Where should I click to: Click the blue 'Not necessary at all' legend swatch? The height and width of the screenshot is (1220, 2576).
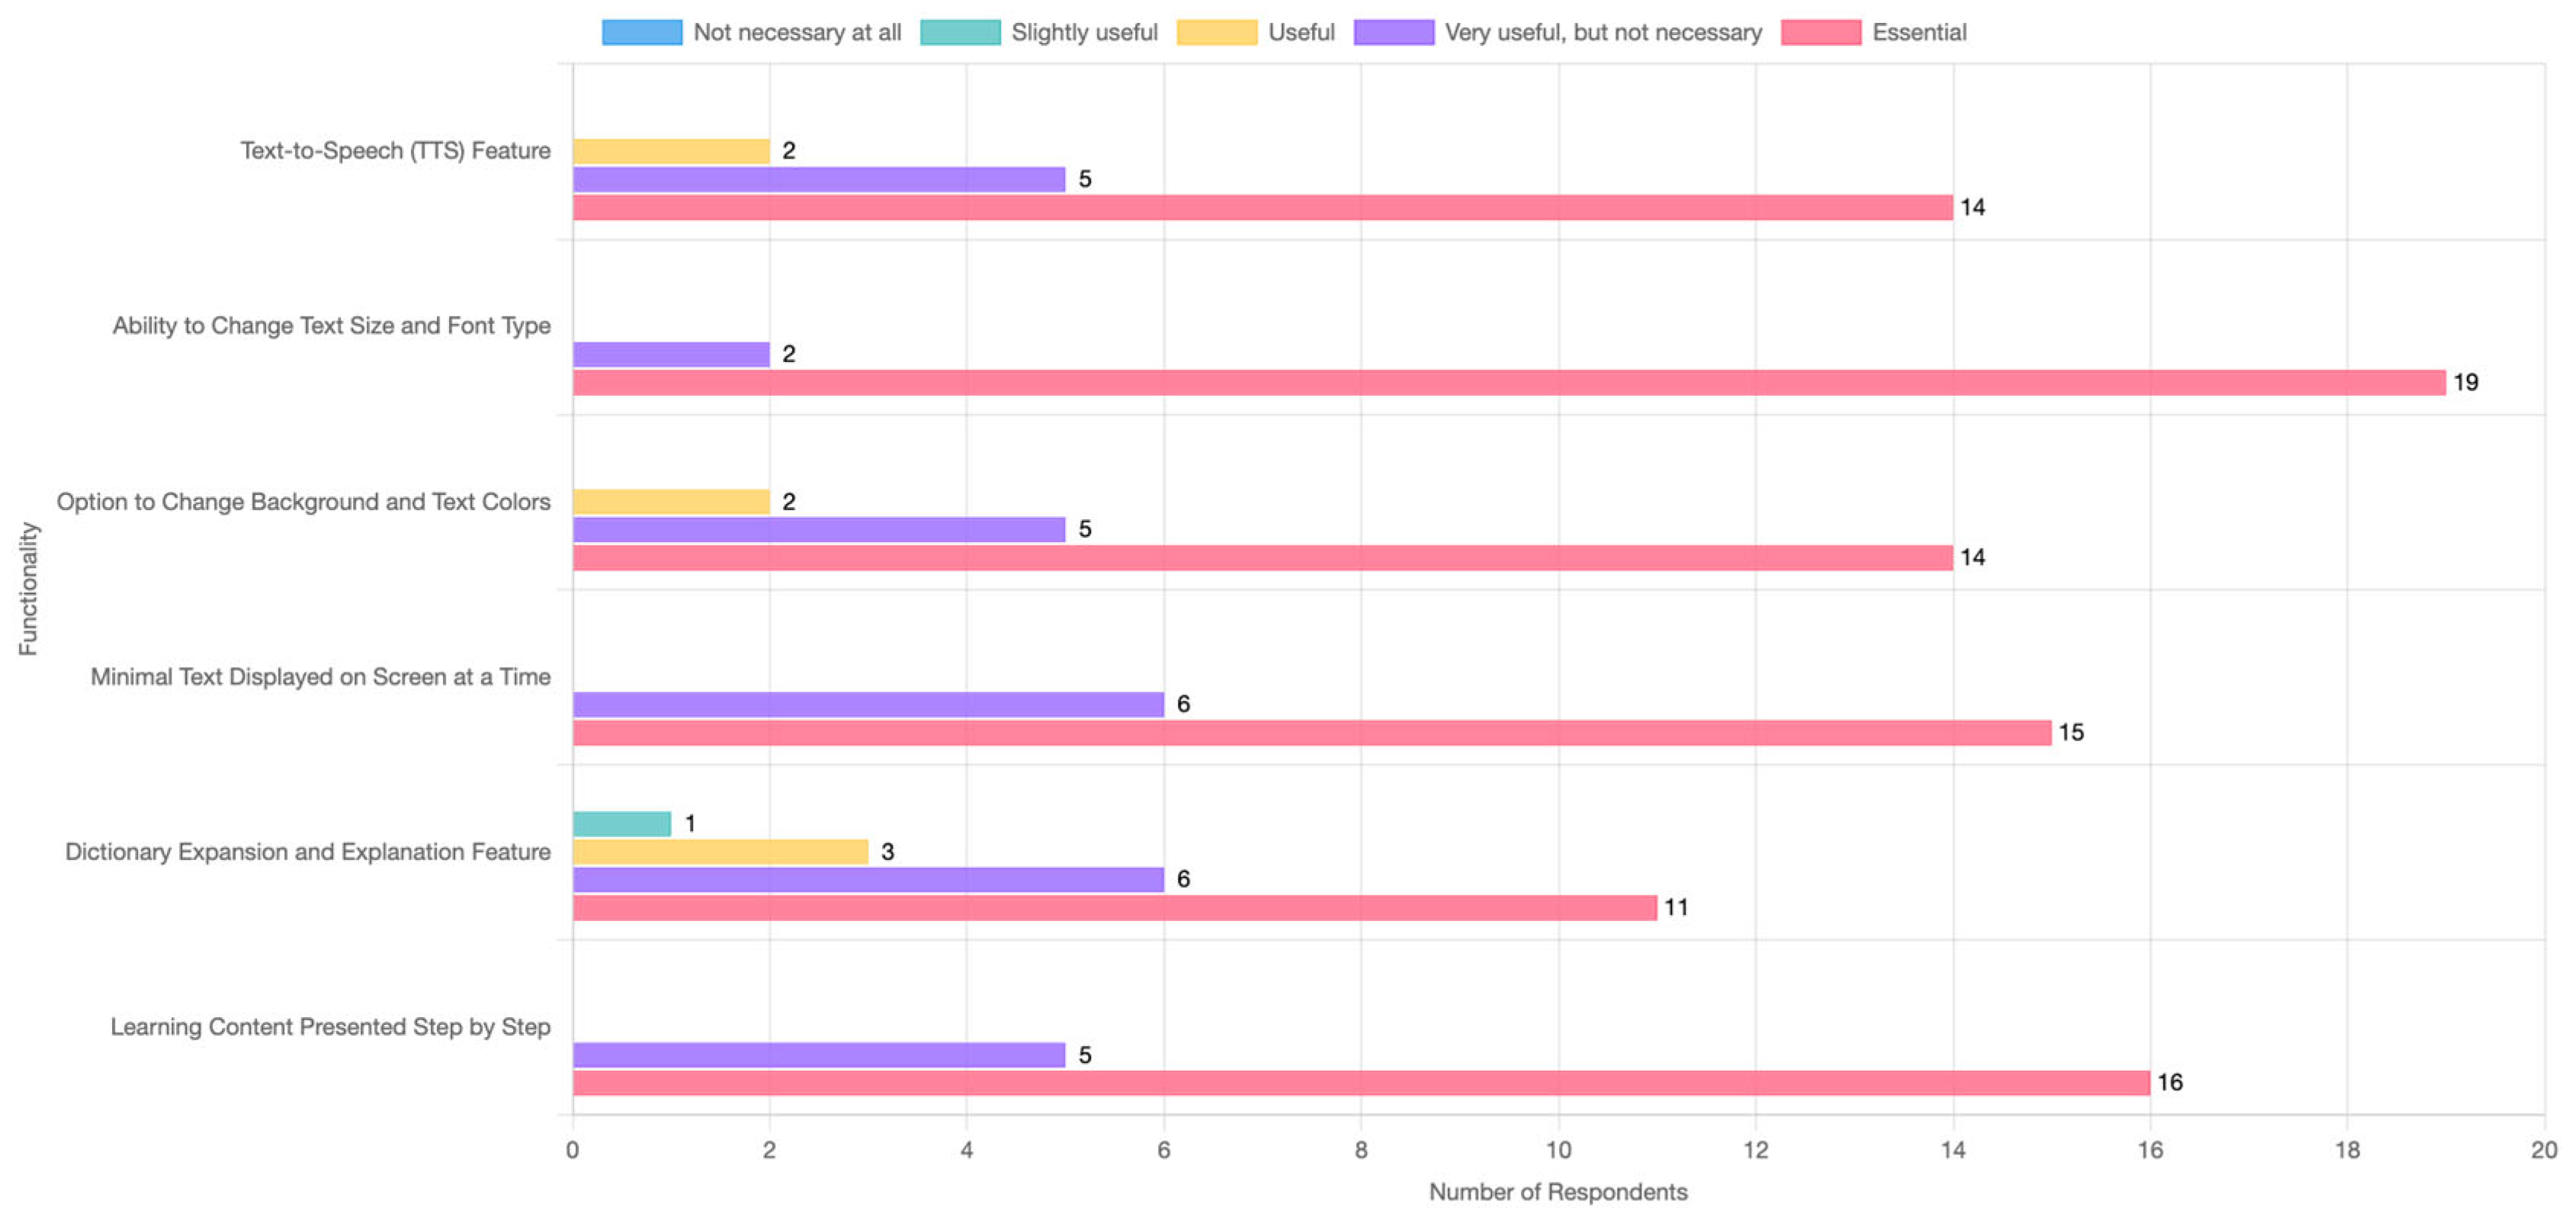[x=642, y=32]
